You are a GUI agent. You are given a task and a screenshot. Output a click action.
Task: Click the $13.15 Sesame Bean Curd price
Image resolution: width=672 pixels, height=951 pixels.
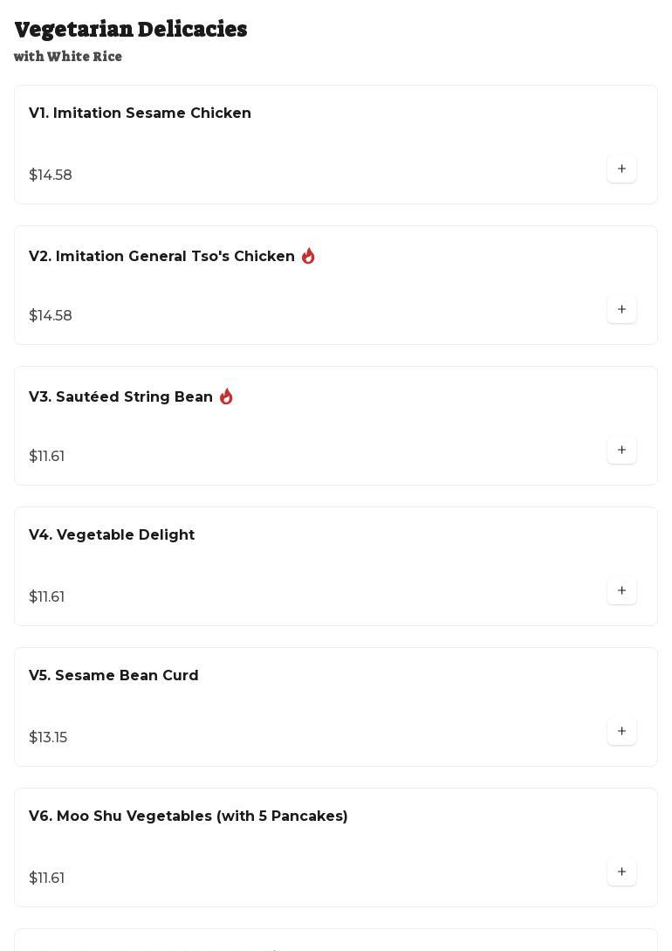(x=48, y=738)
